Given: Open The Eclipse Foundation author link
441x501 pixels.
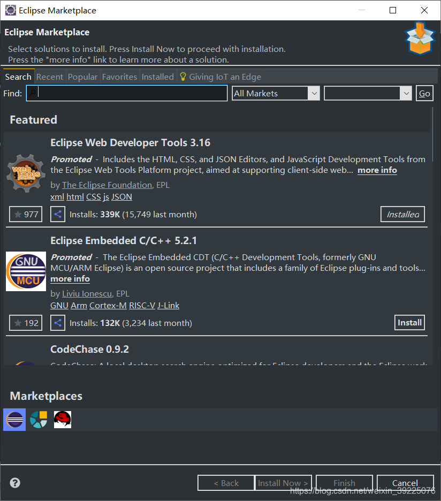Looking at the screenshot, I should (107, 185).
